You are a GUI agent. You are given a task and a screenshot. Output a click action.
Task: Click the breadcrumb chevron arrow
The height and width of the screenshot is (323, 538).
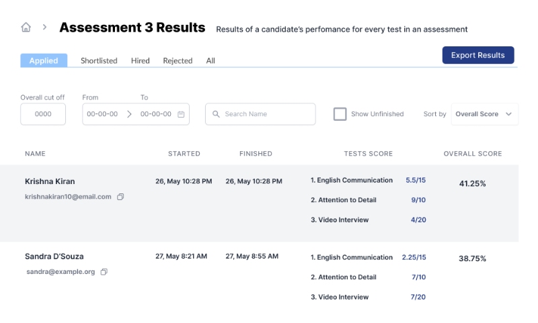pos(45,28)
